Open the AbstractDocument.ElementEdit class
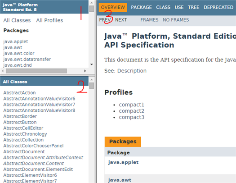The height and width of the screenshot is (183, 236). coord(38,169)
